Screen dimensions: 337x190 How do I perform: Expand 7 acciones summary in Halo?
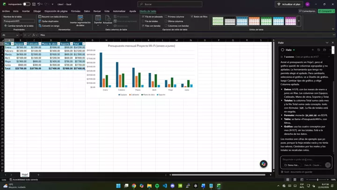click(305, 57)
